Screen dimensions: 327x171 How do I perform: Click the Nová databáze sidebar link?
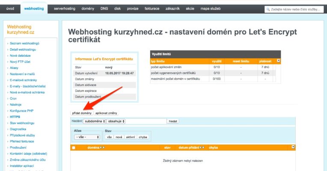pyautogui.click(x=20, y=56)
